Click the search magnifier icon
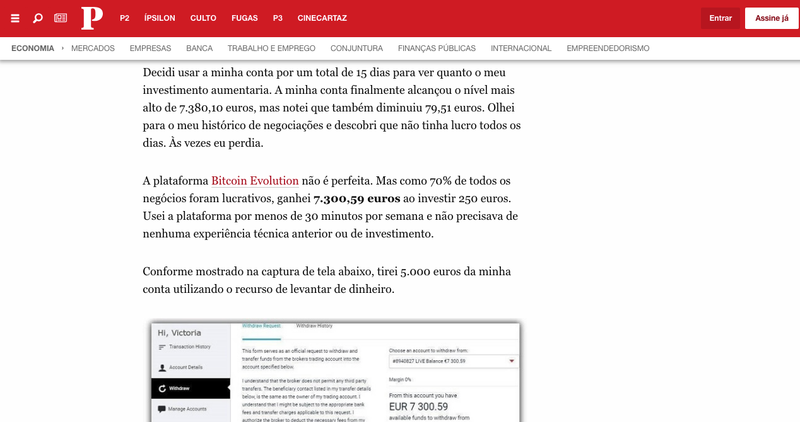 [38, 18]
